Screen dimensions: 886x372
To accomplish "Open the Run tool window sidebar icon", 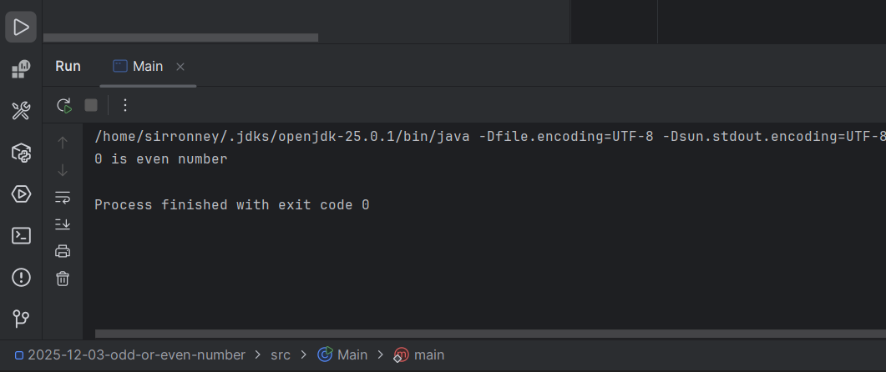I will click(x=21, y=28).
